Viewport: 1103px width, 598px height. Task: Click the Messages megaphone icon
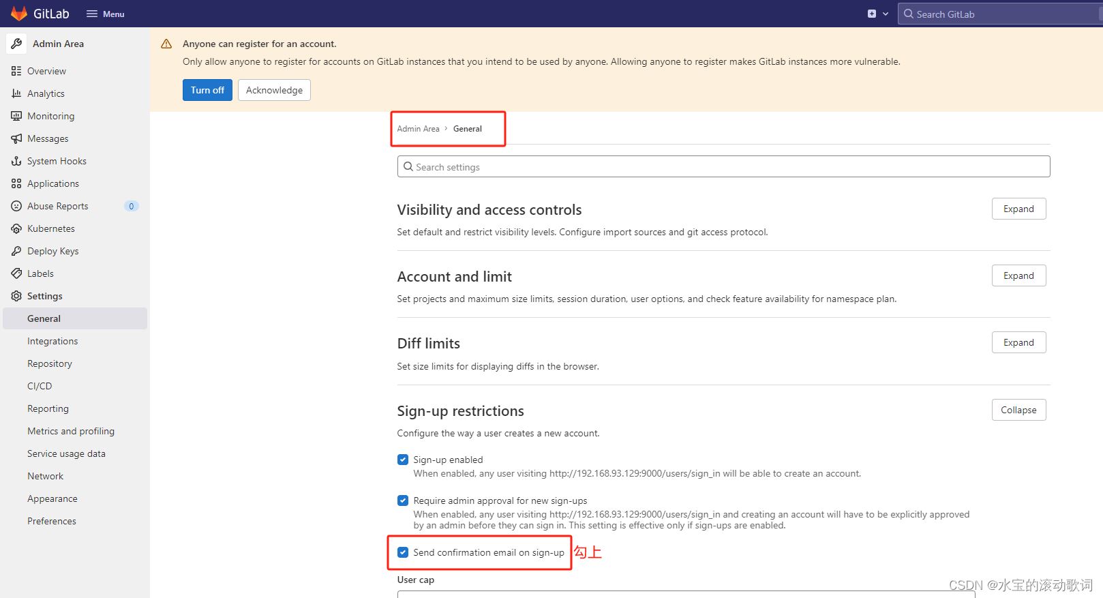click(x=16, y=138)
